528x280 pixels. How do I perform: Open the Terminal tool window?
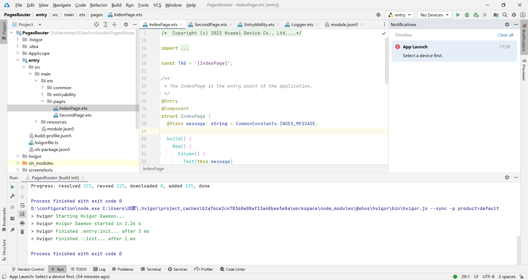click(151, 269)
